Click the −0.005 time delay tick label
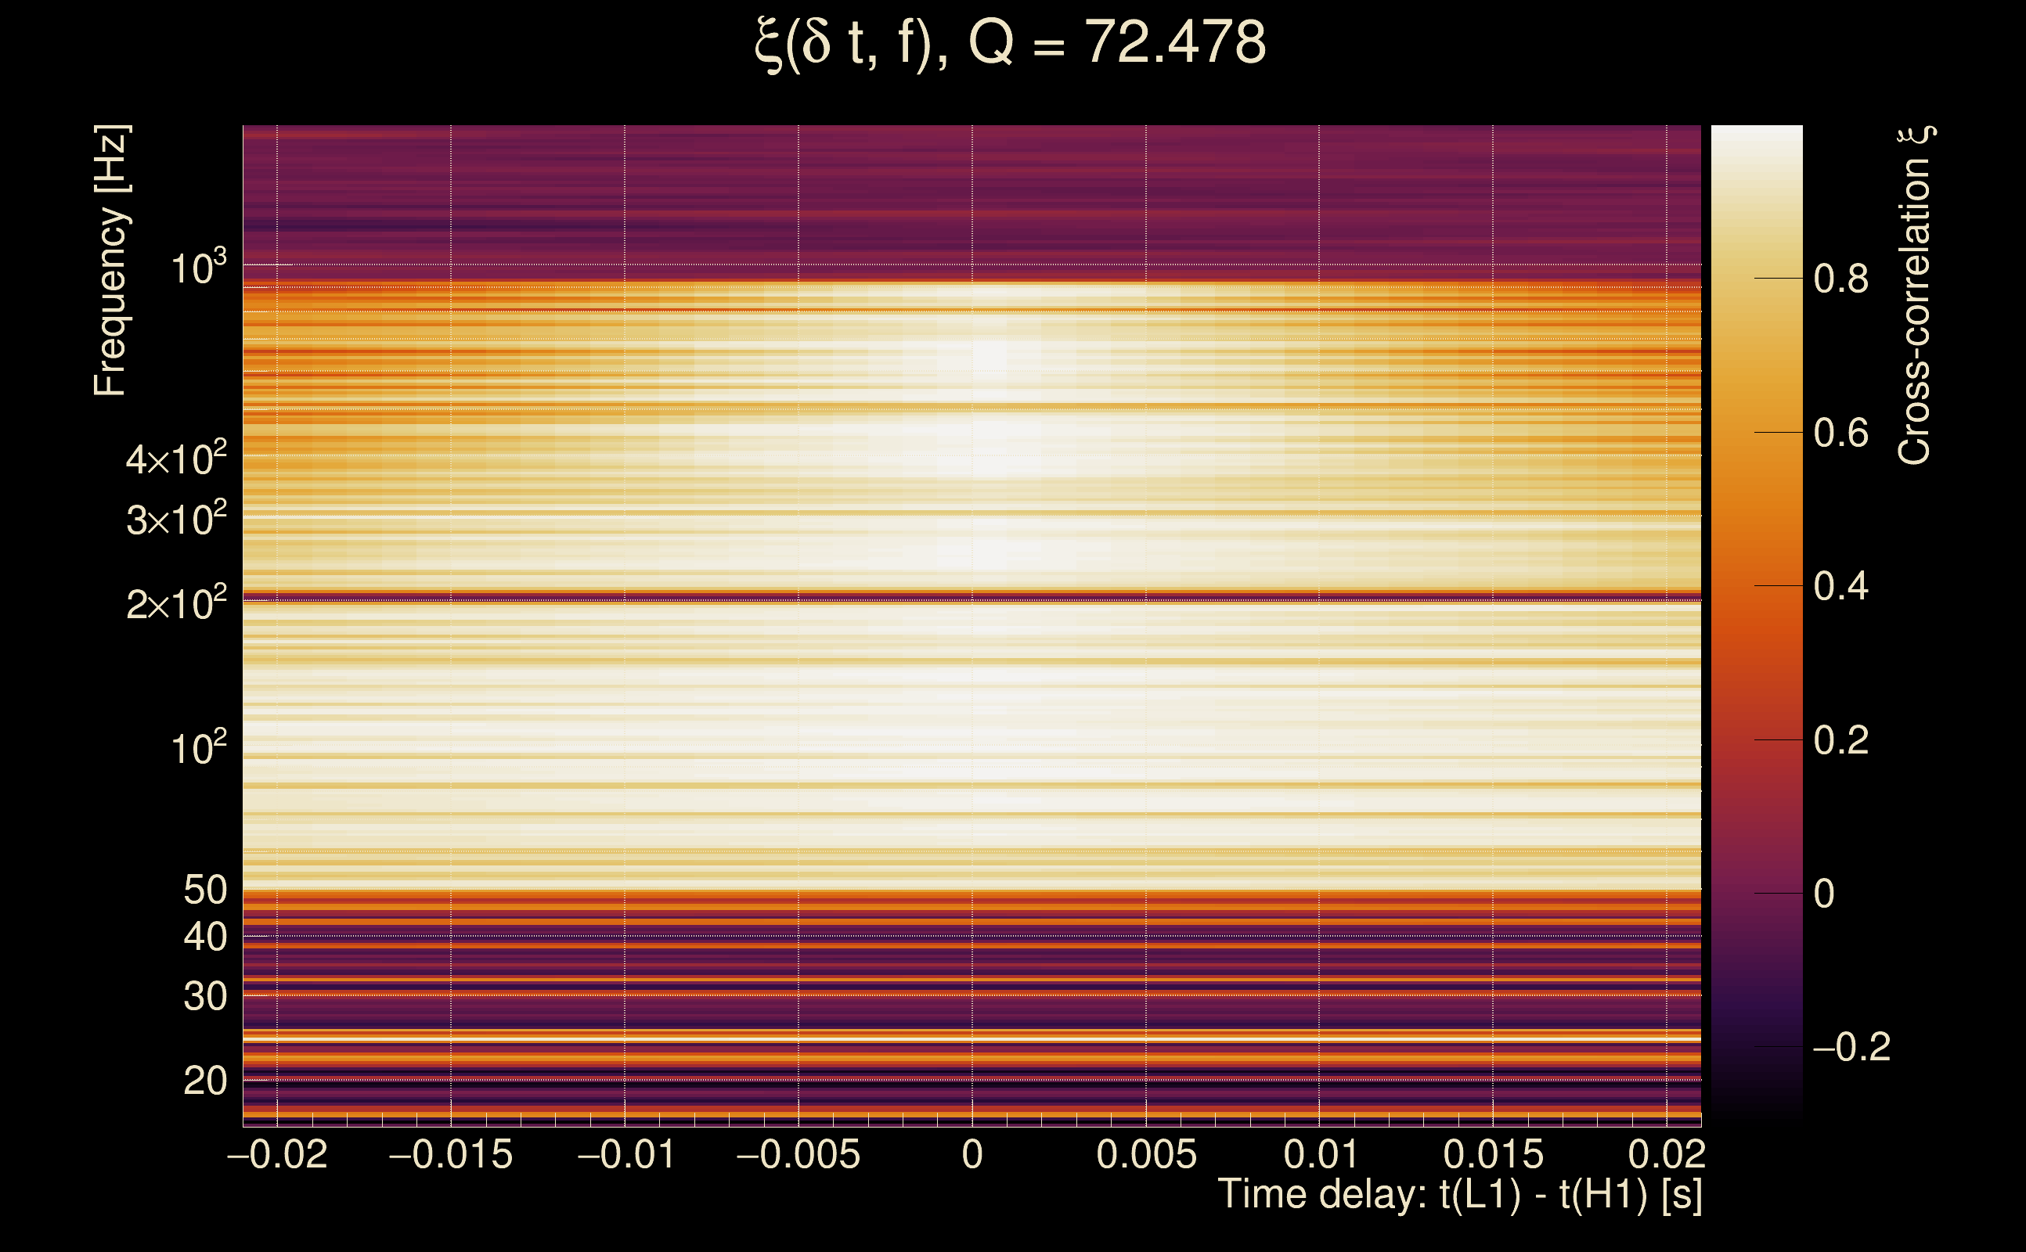Screen dimensions: 2026x1252 tap(798, 1155)
